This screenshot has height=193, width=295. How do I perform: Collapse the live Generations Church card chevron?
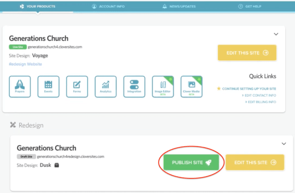(276, 34)
